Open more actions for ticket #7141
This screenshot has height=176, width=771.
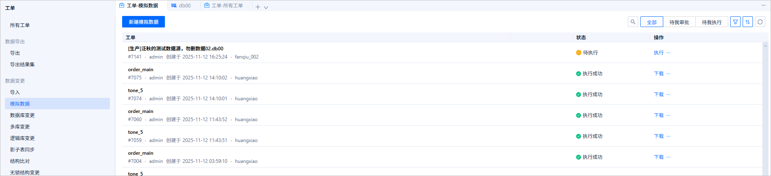[x=669, y=53]
